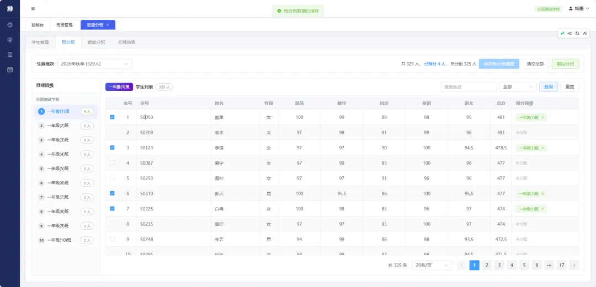
Task: Click the previous page left arrow
Action: (462, 265)
